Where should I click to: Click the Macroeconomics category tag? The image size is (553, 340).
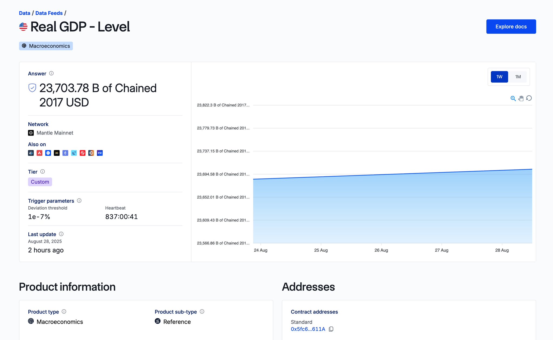(46, 46)
